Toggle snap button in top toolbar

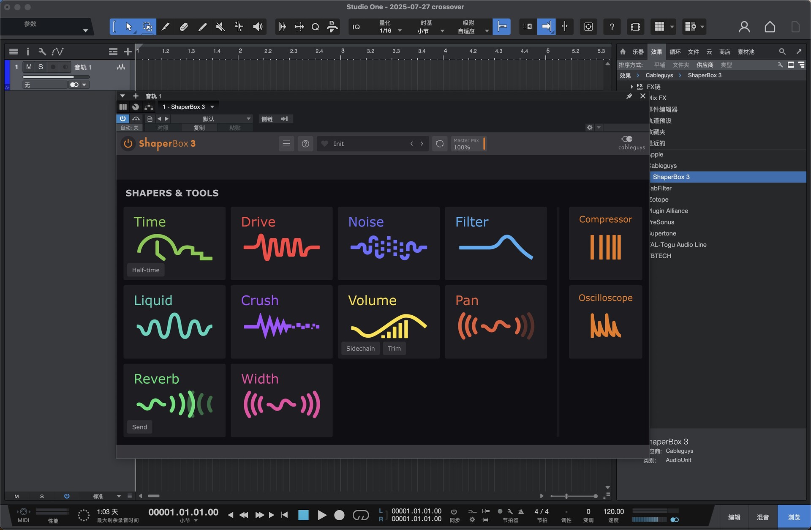point(502,27)
